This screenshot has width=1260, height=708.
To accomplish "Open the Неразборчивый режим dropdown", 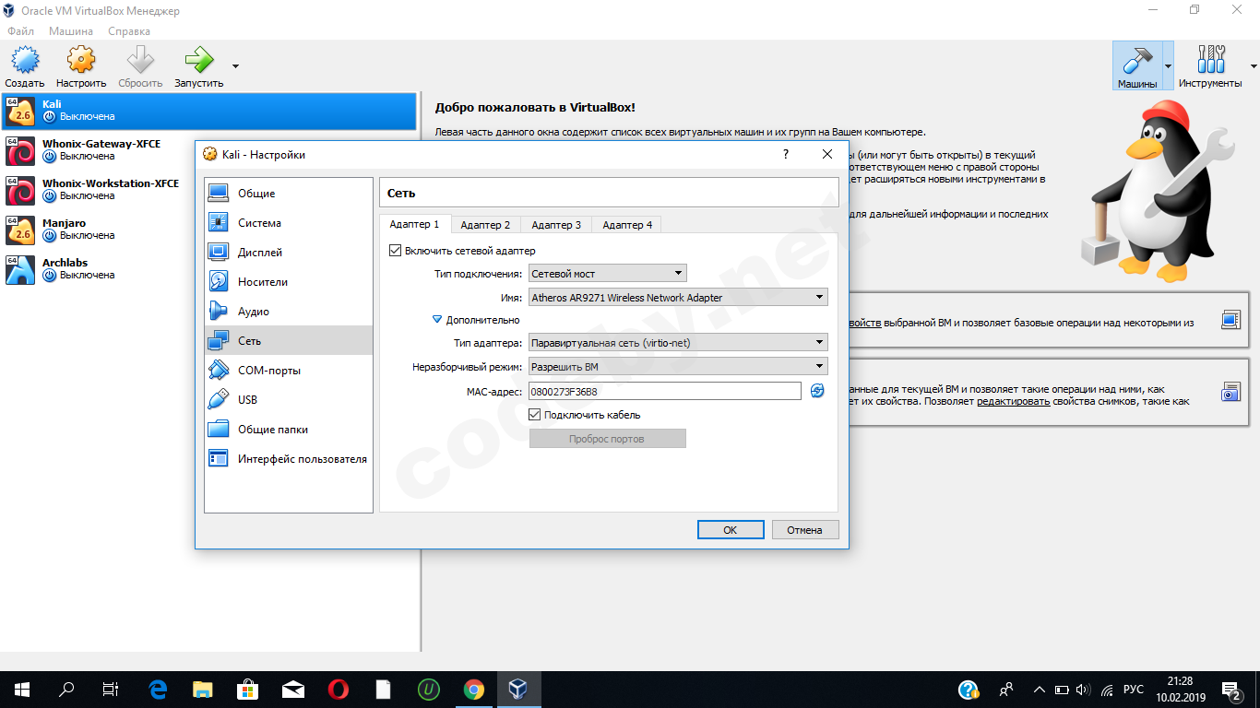I will (678, 367).
